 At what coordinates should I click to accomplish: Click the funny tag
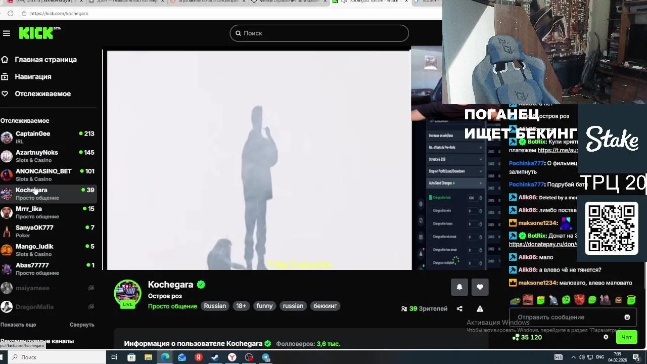coord(264,306)
